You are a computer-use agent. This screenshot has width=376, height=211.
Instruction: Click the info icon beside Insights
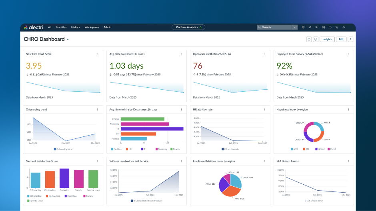316,39
